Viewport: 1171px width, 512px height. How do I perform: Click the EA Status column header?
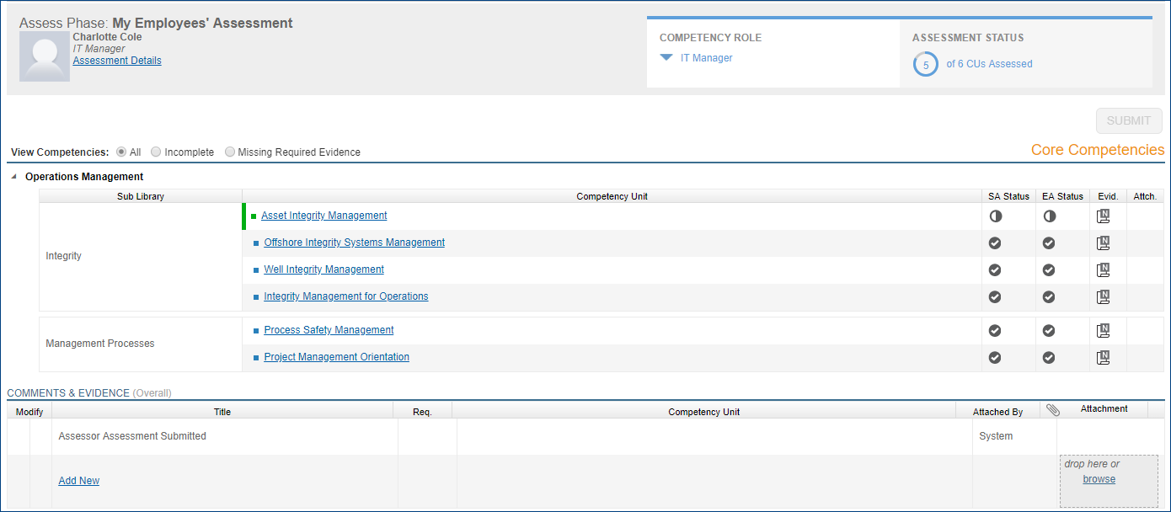1063,196
